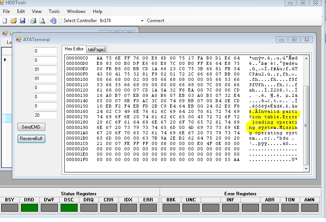Click hex editor scrollbar down arrow
Viewport: 326px width, 222px height.
306,169
